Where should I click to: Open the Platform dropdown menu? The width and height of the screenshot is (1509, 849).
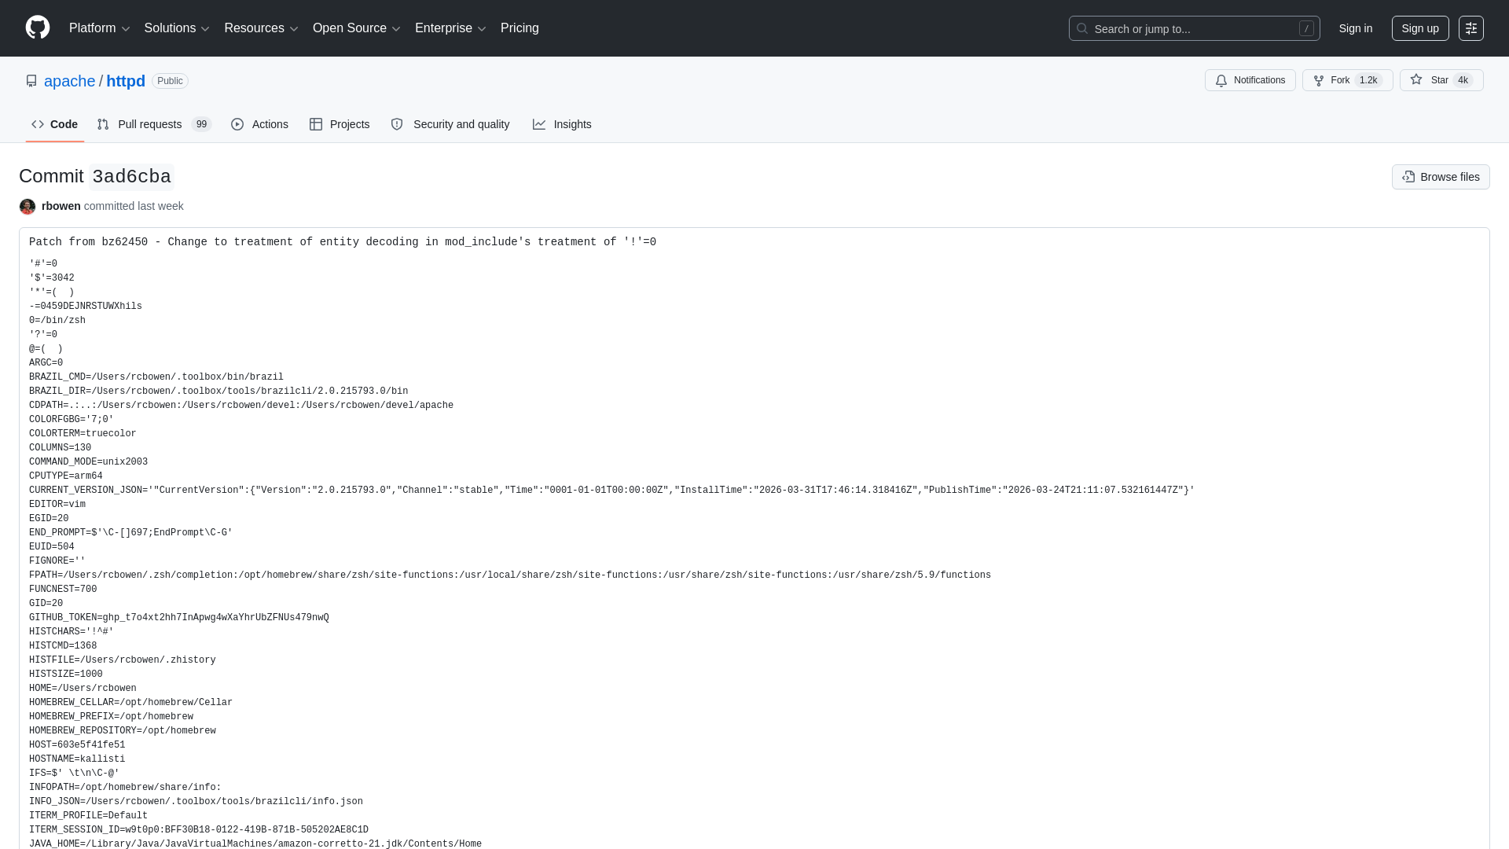click(x=99, y=28)
